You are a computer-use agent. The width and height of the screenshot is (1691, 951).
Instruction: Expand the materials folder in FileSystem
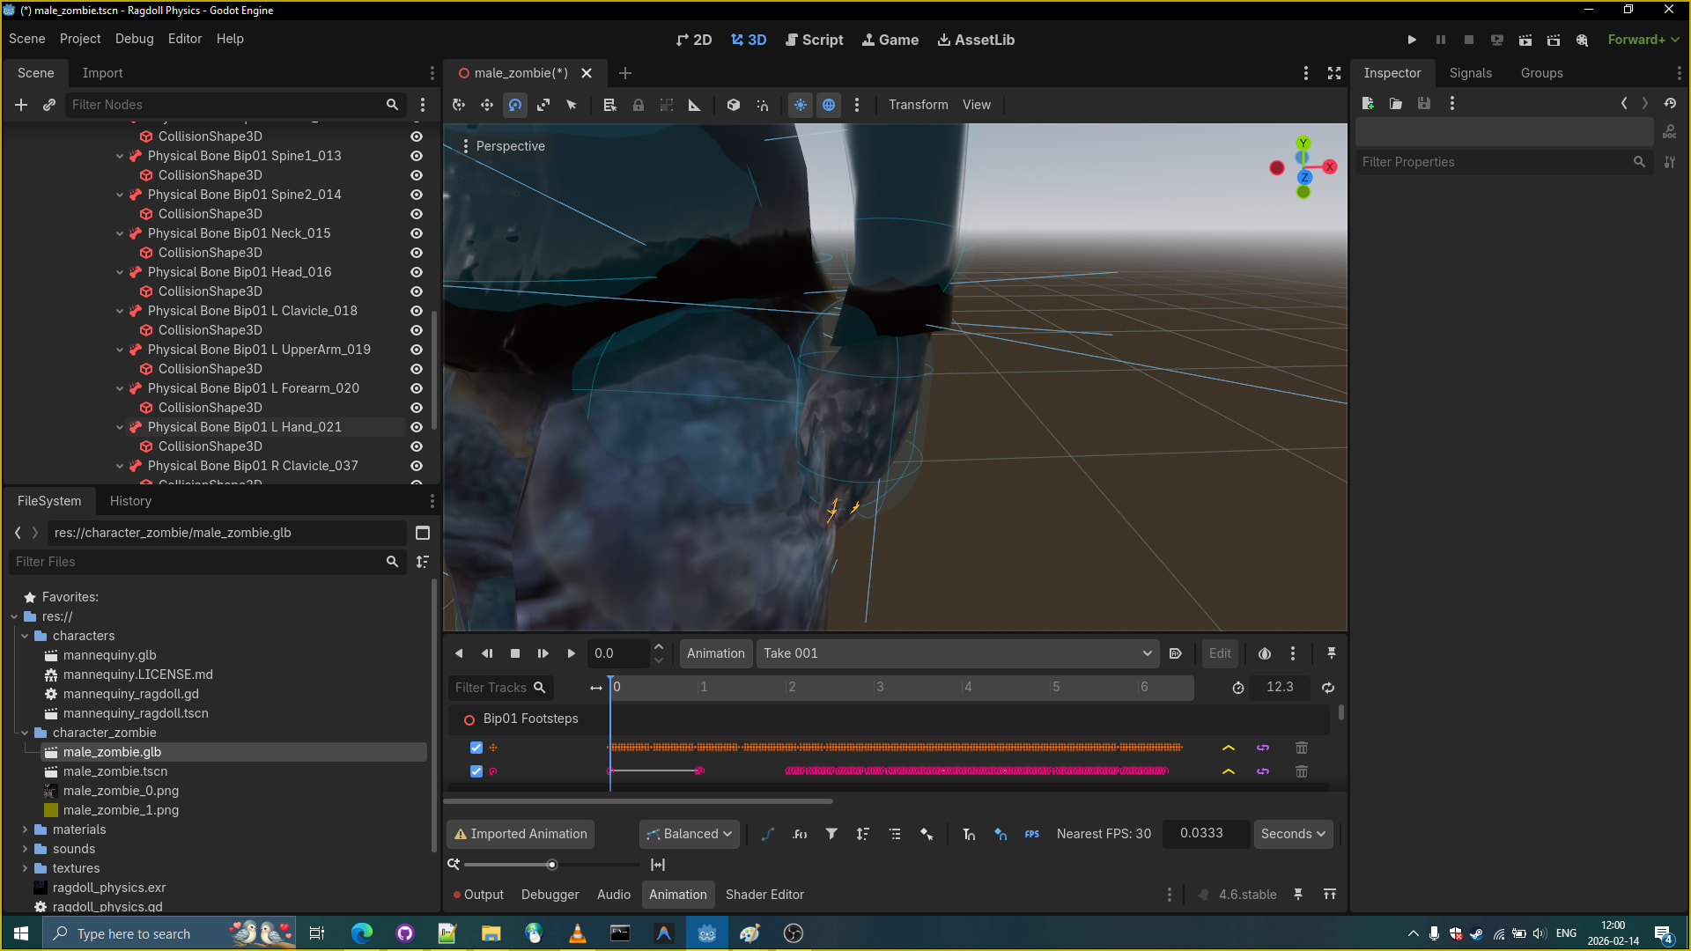coord(25,829)
